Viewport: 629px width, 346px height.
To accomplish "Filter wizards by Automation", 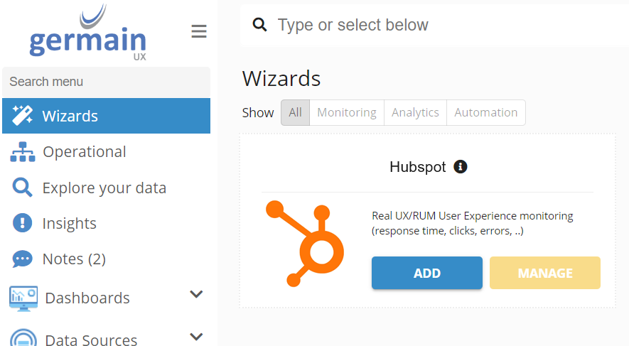I will 486,112.
